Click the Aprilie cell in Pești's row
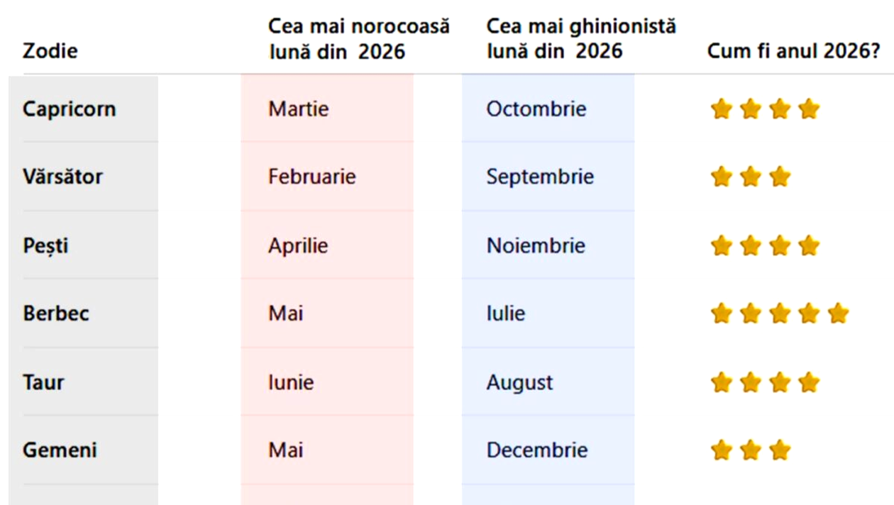 pyautogui.click(x=298, y=246)
